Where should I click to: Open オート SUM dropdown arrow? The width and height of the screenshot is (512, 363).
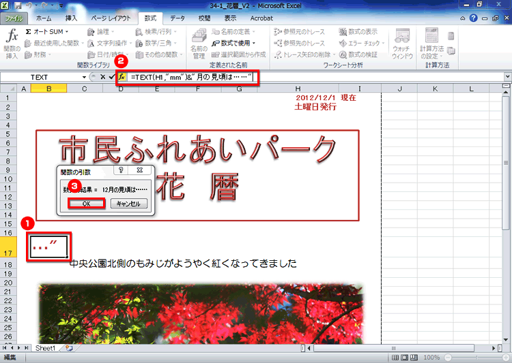pos(67,31)
